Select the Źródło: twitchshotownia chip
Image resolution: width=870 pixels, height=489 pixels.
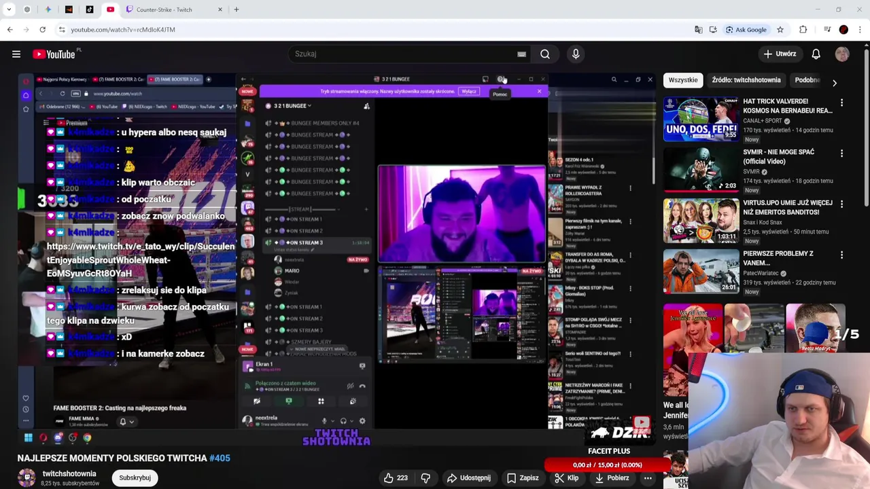[x=746, y=80]
